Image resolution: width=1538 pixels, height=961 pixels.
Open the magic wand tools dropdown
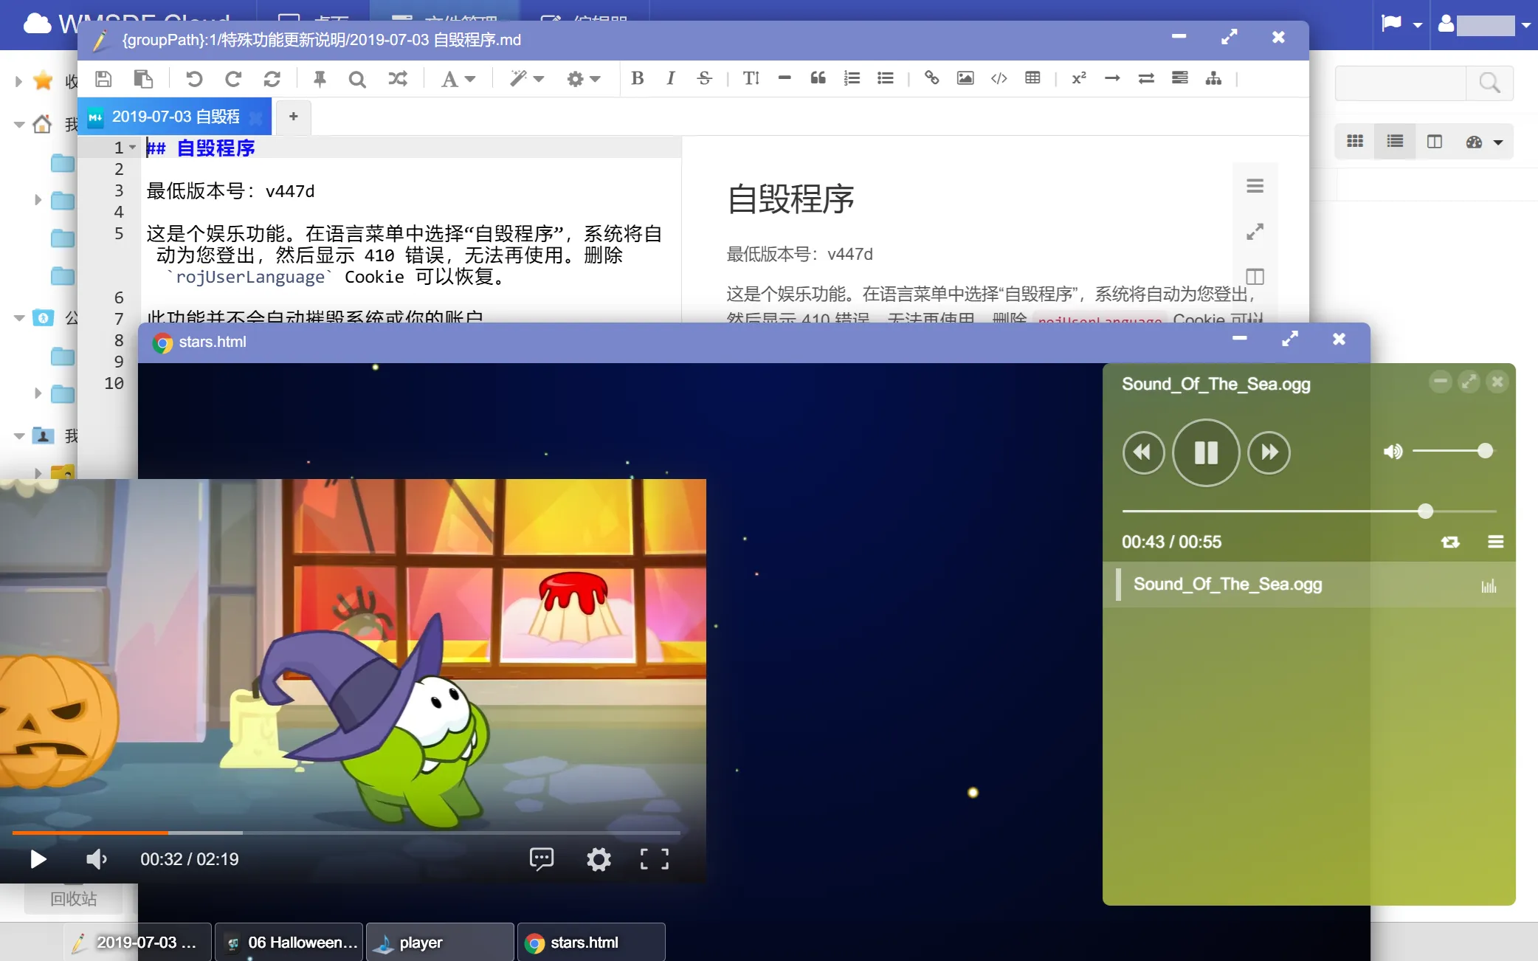click(x=526, y=79)
